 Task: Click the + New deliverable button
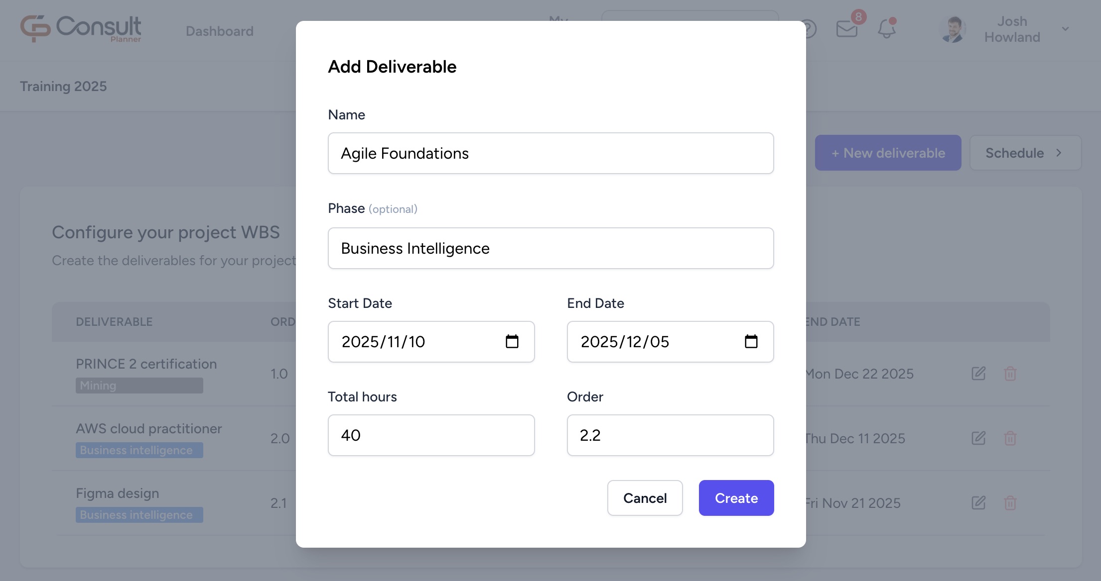pos(888,153)
